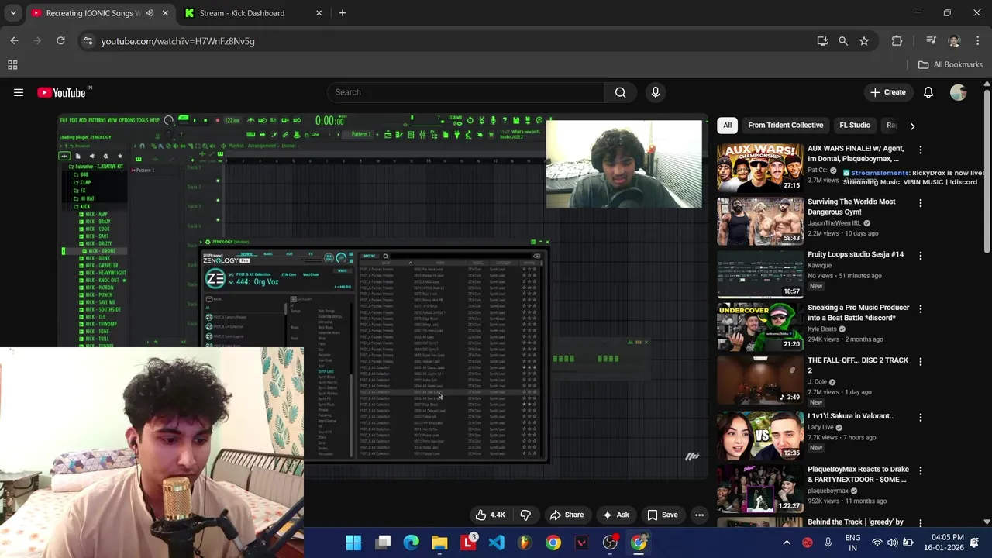
Task: Mute the audio-playing YouTube tab speaker icon
Action: click(x=149, y=13)
